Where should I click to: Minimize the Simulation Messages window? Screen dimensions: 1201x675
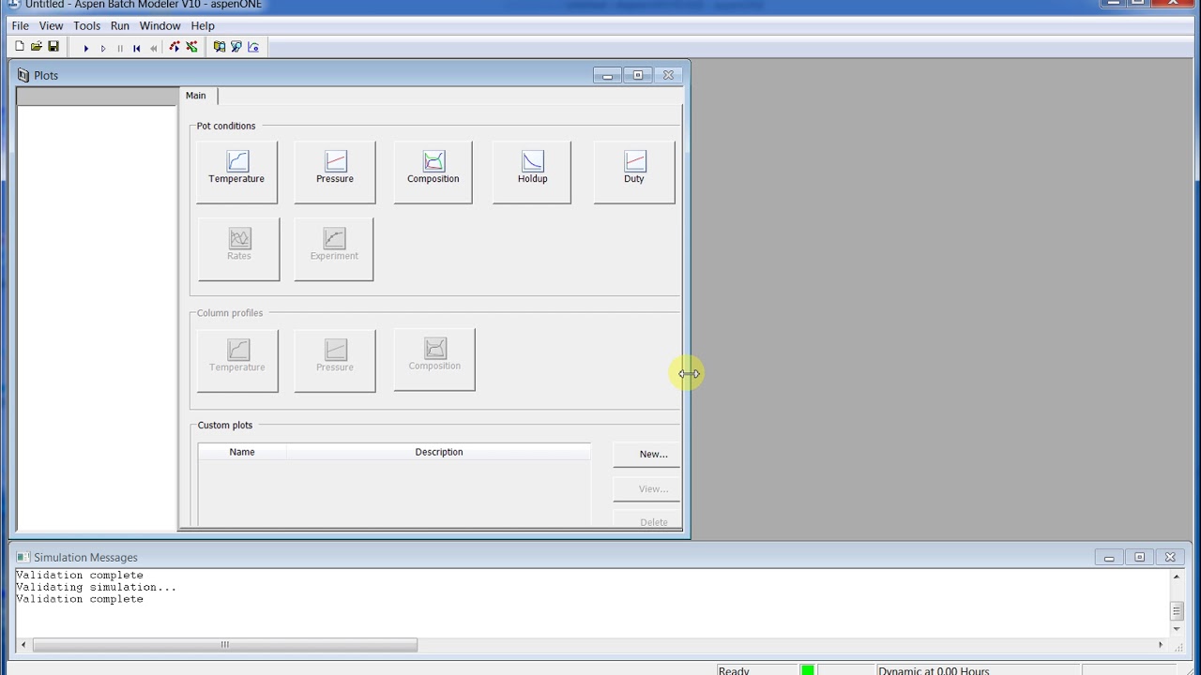point(1109,558)
